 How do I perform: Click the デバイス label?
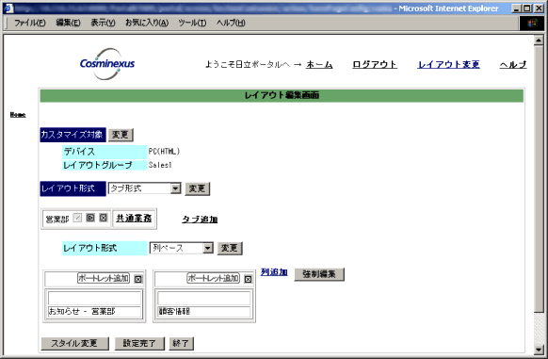pyautogui.click(x=105, y=152)
